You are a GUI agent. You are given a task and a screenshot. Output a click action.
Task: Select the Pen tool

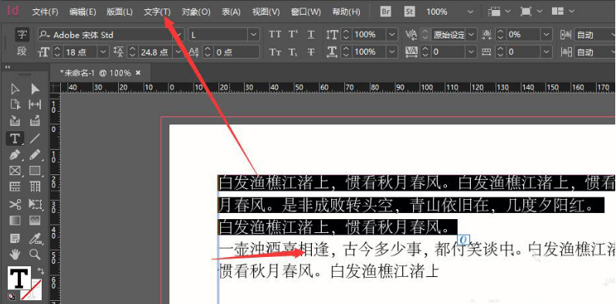click(x=15, y=155)
